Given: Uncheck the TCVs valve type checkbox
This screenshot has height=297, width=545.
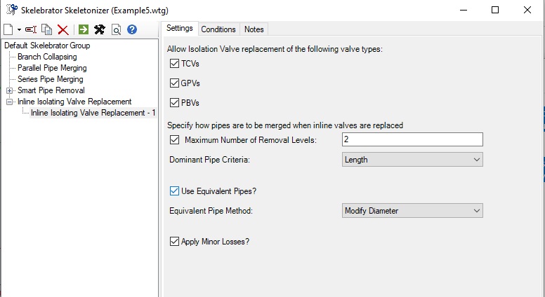Looking at the screenshot, I should pyautogui.click(x=175, y=64).
